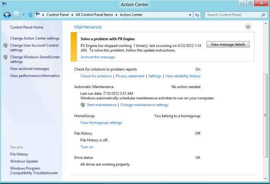Click the greyed-out forward arrow button
Viewport: 270px width, 184px height.
pyautogui.click(x=17, y=15)
